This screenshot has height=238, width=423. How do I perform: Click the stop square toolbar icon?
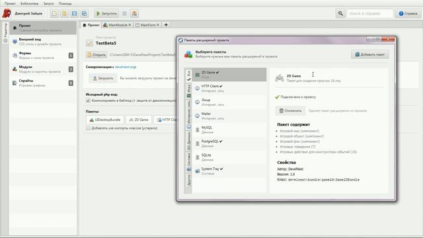(124, 13)
